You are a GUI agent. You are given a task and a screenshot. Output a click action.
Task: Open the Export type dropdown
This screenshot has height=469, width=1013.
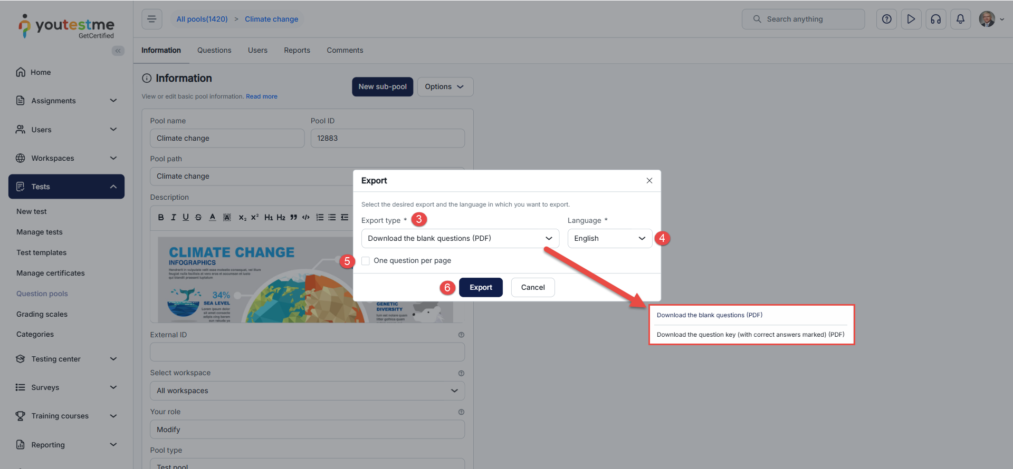pos(460,239)
